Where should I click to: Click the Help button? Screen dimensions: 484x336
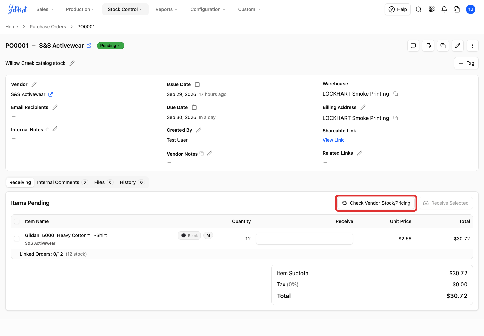pyautogui.click(x=398, y=9)
